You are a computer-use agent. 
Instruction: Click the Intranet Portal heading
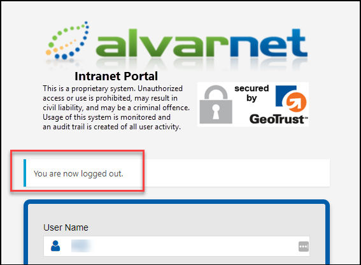click(x=117, y=76)
